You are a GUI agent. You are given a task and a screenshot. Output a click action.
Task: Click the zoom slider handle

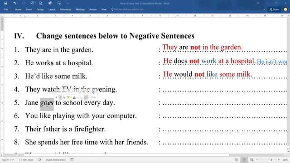[271, 160]
